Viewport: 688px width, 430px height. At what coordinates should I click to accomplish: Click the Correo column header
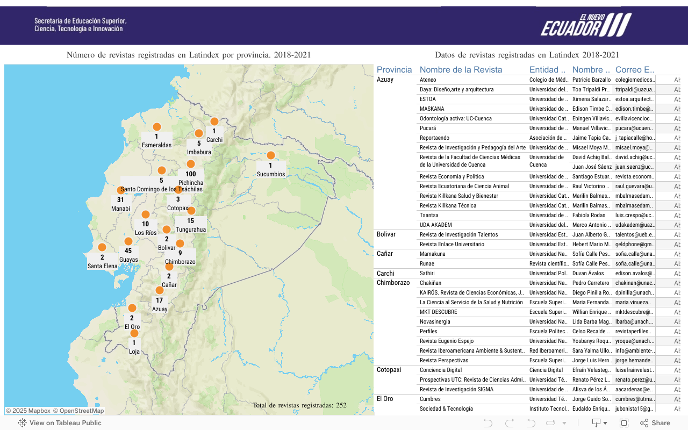tap(635, 69)
